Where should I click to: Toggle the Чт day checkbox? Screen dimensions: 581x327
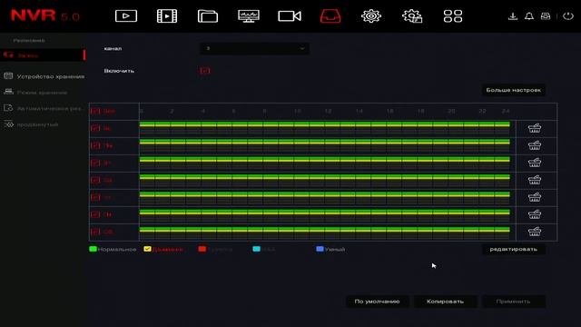point(95,197)
